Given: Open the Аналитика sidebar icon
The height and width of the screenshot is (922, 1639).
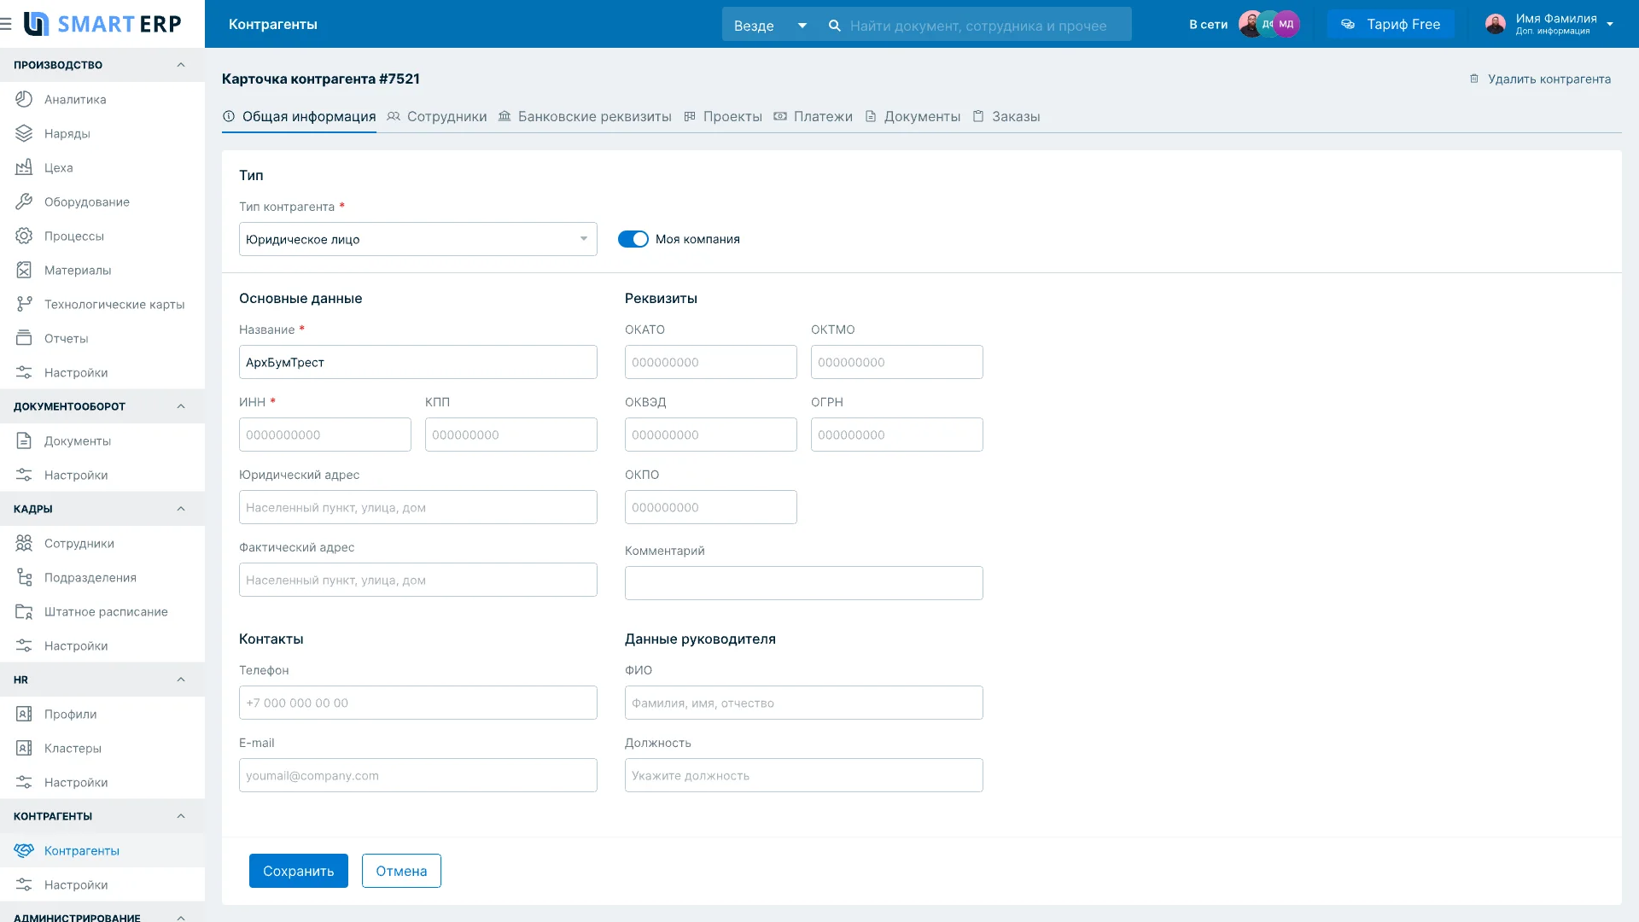Looking at the screenshot, I should click(x=24, y=99).
